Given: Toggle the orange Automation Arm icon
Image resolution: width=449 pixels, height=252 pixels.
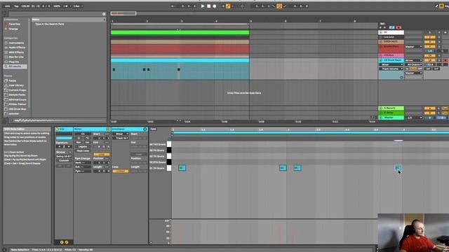Looking at the screenshot, I should [x=228, y=6].
